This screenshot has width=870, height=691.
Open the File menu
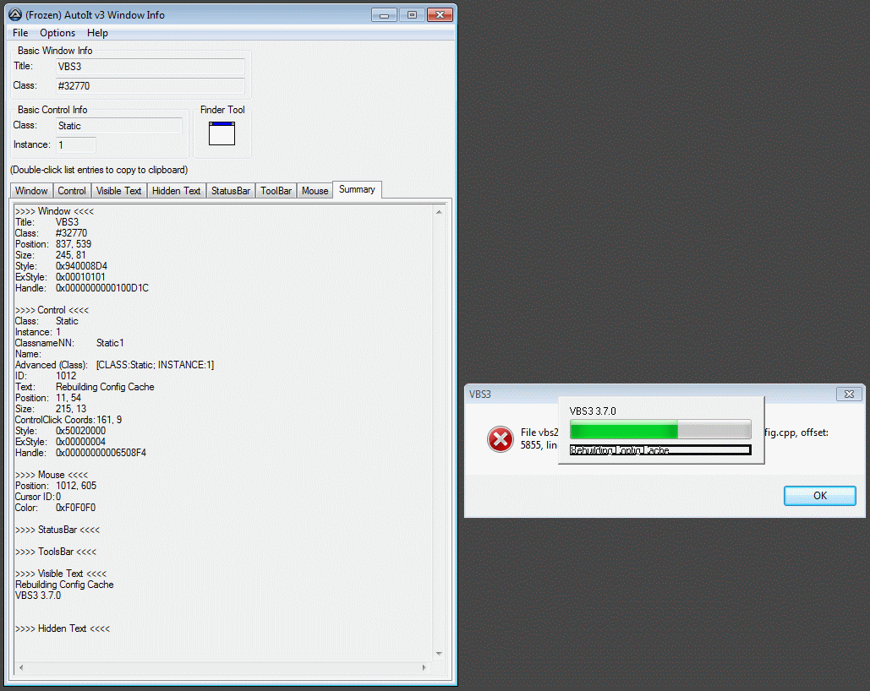pyautogui.click(x=20, y=33)
